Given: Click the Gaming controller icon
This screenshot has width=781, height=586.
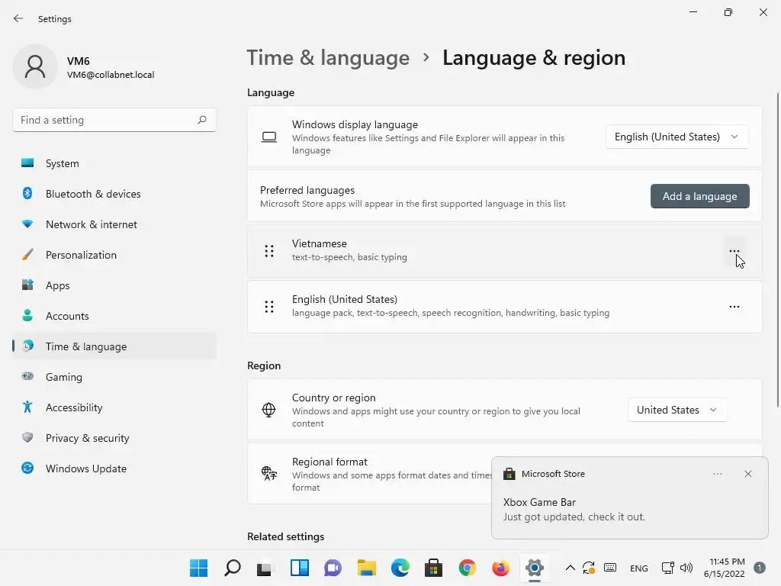Looking at the screenshot, I should 27,376.
